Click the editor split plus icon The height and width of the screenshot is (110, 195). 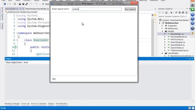coord(152,15)
